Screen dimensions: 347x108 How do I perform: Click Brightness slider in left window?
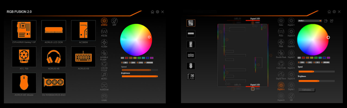click(140, 76)
